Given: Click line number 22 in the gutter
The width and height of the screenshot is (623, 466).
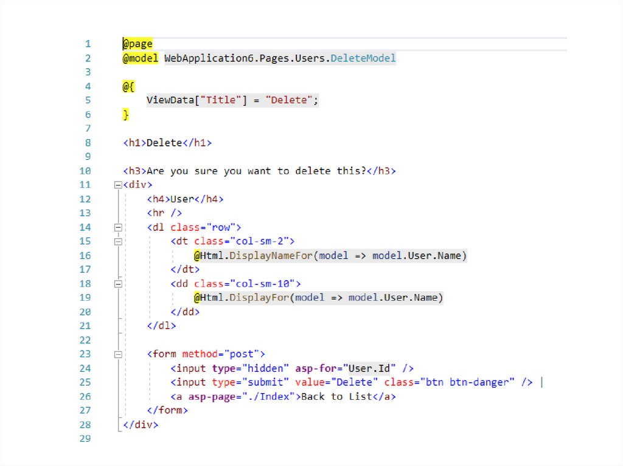Looking at the screenshot, I should pos(85,340).
